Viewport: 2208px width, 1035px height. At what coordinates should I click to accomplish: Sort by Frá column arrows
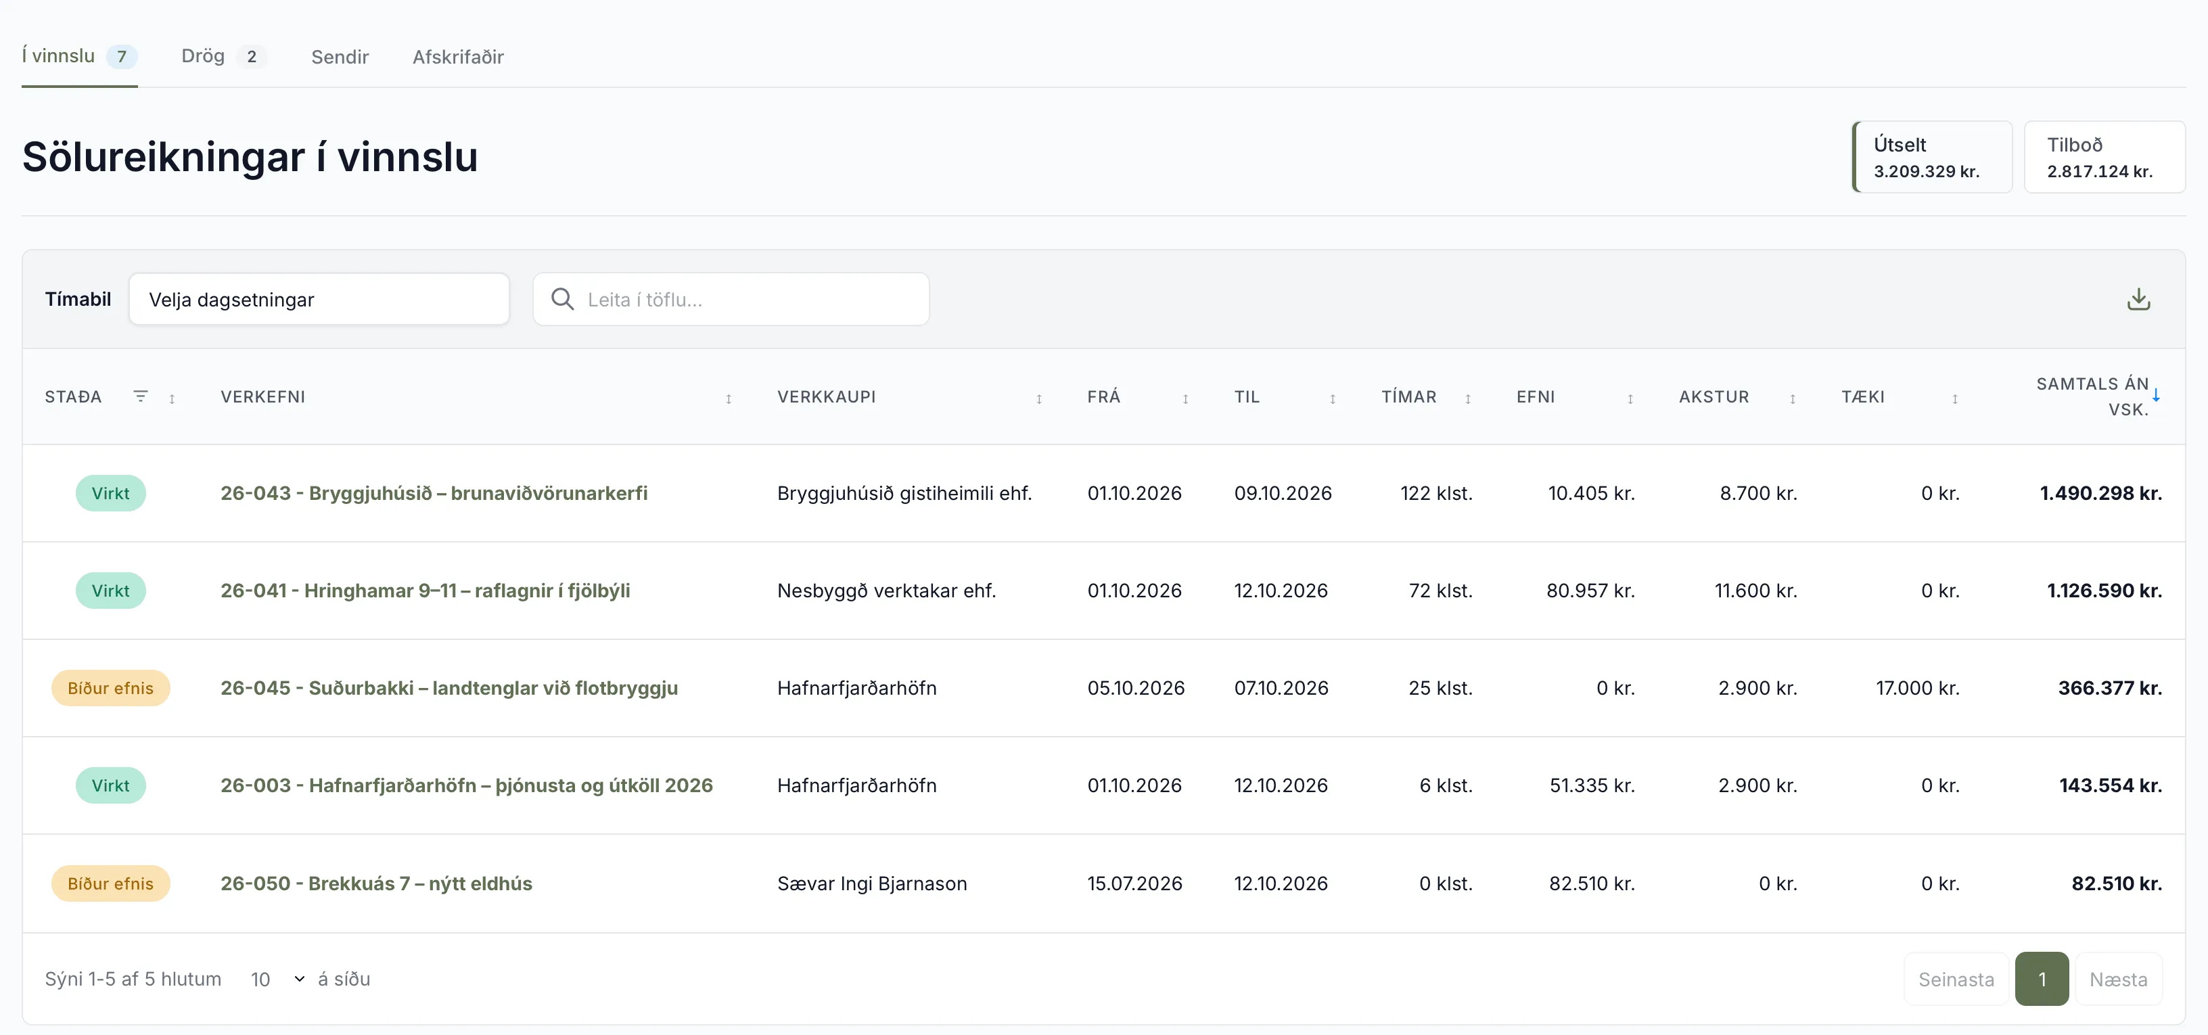click(1185, 398)
